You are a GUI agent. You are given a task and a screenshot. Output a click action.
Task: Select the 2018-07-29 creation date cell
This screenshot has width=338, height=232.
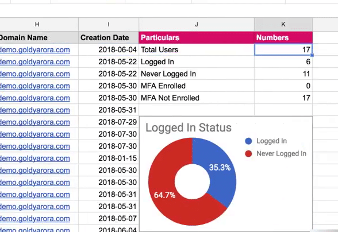109,122
